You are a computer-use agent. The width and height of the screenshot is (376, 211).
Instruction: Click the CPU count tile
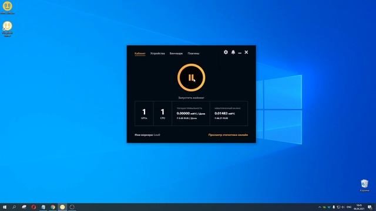point(163,114)
